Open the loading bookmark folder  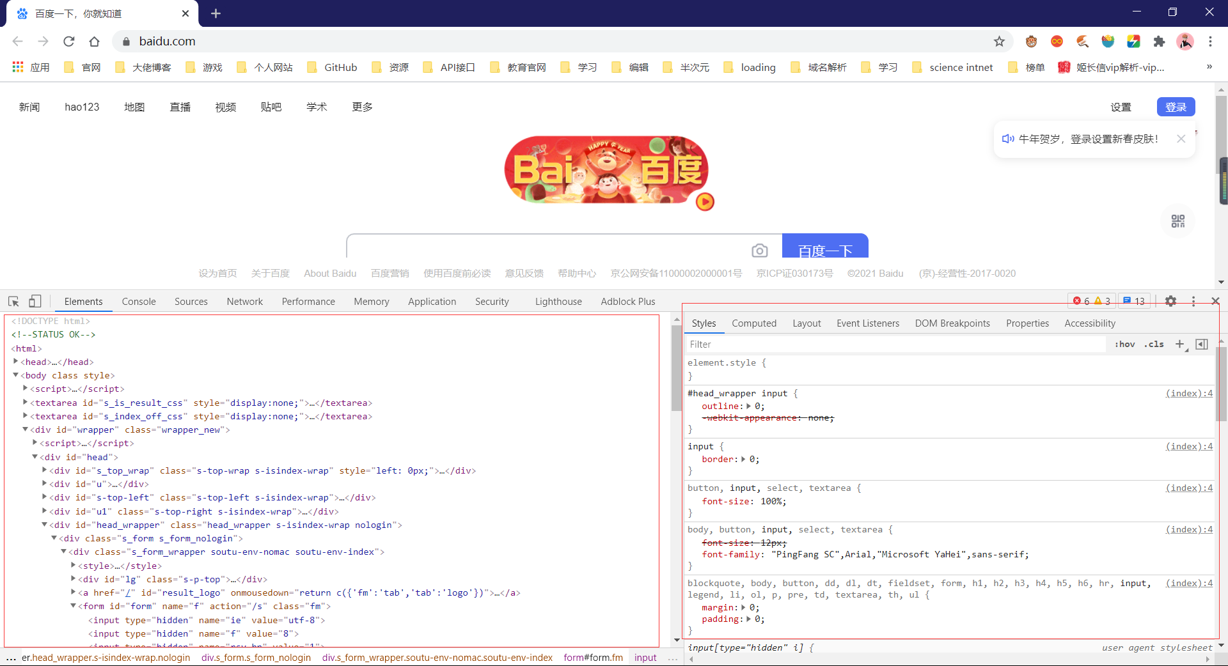[x=750, y=67]
